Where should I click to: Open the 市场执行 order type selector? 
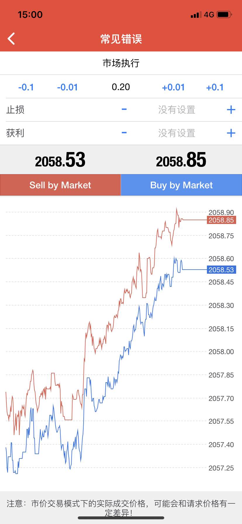[x=121, y=63]
